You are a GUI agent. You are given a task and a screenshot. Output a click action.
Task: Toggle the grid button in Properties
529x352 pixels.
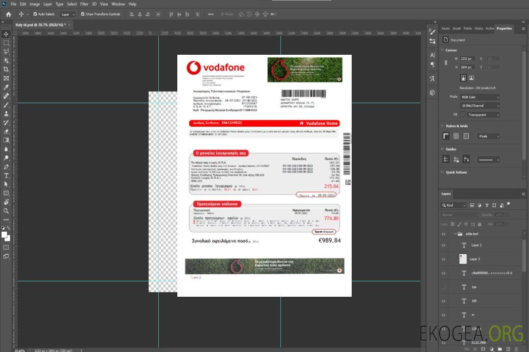(x=456, y=136)
